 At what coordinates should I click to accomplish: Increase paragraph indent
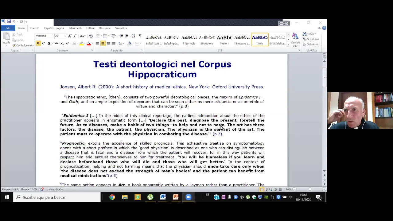click(126, 36)
